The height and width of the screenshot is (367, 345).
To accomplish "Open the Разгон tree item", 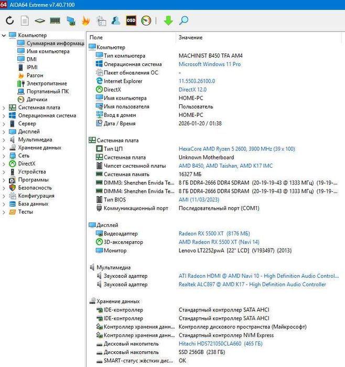I will click(35, 75).
